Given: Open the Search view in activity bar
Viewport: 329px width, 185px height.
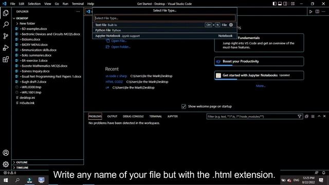Looking at the screenshot, I should [x=6, y=25].
